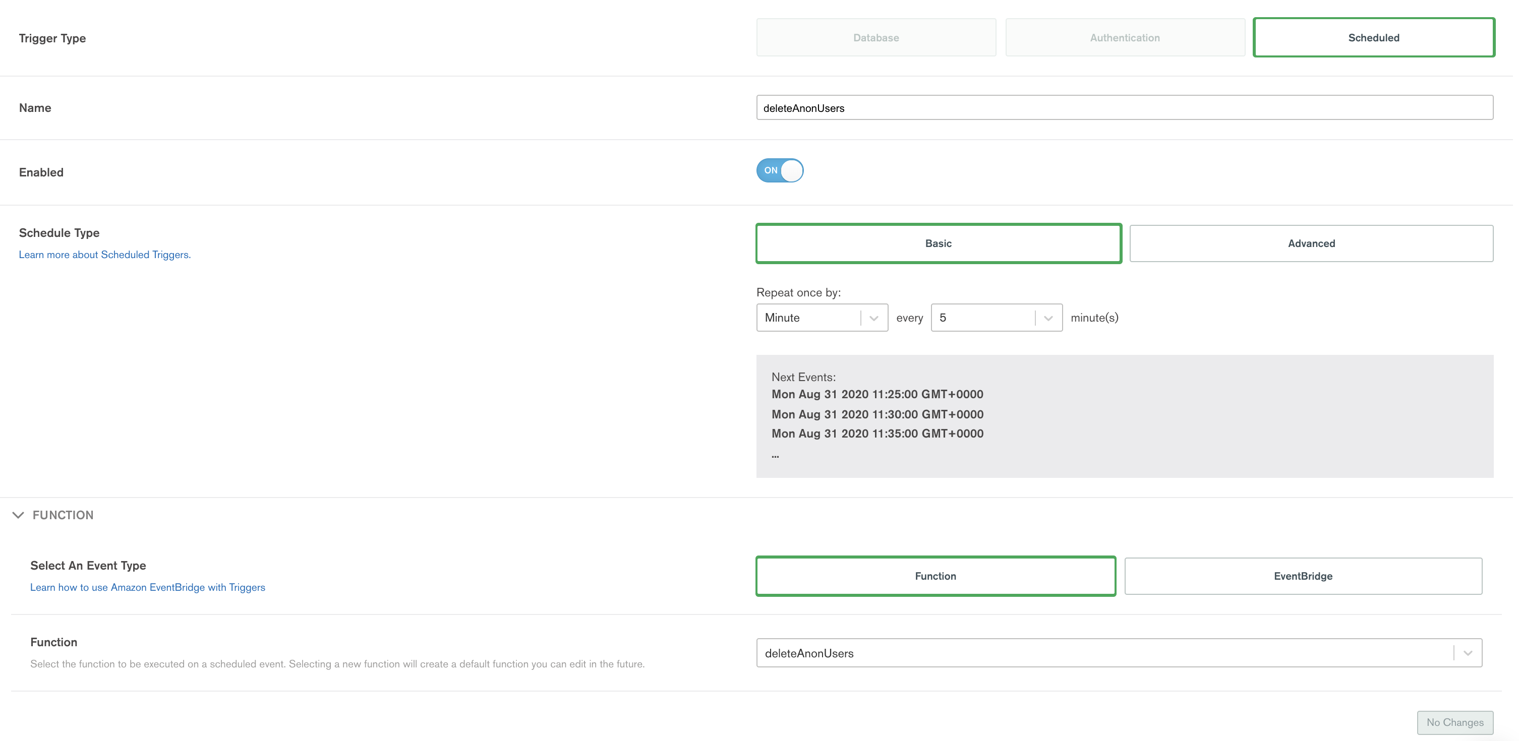The width and height of the screenshot is (1519, 741).
Task: Click the Next Events preview panel
Action: 1124,416
